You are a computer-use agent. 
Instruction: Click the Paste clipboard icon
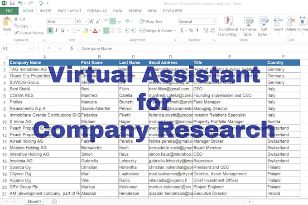click(x=7, y=22)
